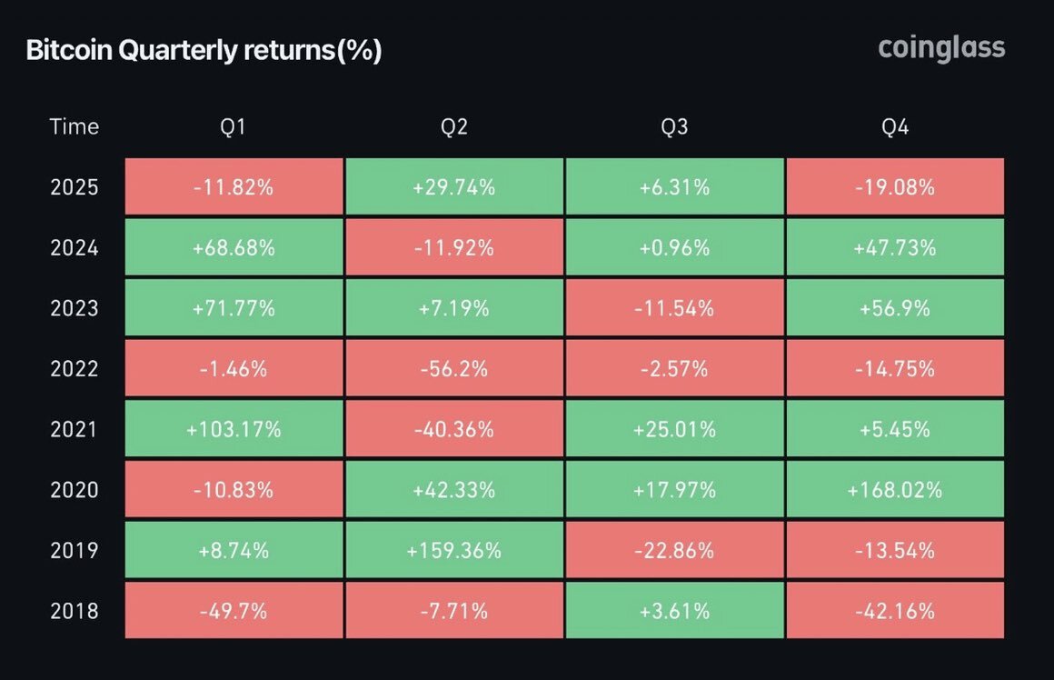Click the 2018 Q1 -49.7% cell
1054x680 pixels.
pos(234,610)
